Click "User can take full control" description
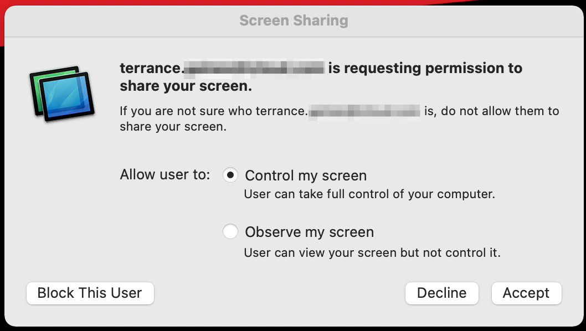Screen dimensions: 586x331 pyautogui.click(x=369, y=194)
